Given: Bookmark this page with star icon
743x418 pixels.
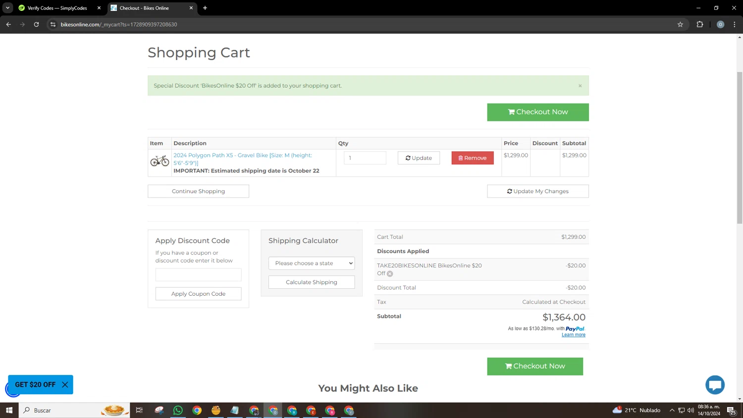Looking at the screenshot, I should pyautogui.click(x=680, y=24).
